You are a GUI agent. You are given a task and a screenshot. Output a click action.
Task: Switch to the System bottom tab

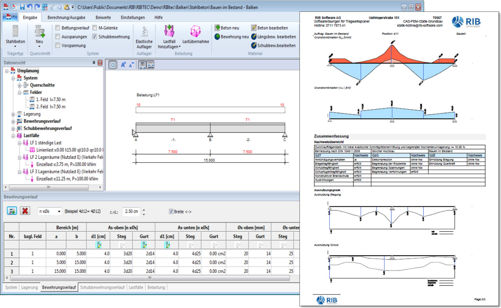[11, 287]
